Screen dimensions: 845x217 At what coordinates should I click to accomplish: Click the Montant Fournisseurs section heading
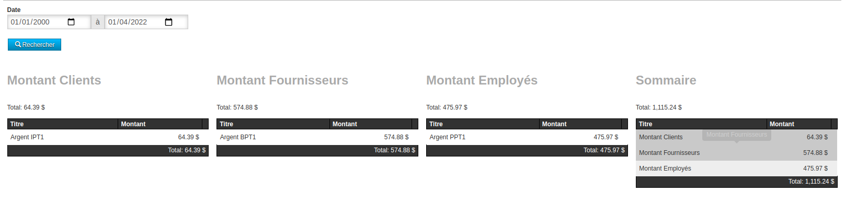coord(282,80)
